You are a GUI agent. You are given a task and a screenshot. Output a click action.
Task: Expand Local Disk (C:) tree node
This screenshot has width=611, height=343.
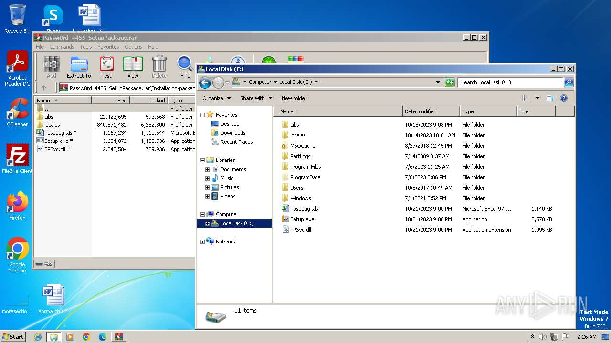click(x=207, y=223)
